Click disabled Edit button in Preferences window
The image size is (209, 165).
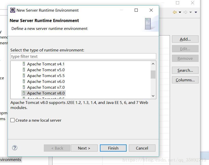point(185,49)
